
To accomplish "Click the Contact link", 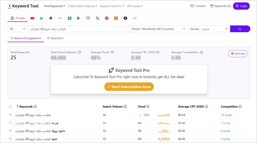I will point(198,6).
